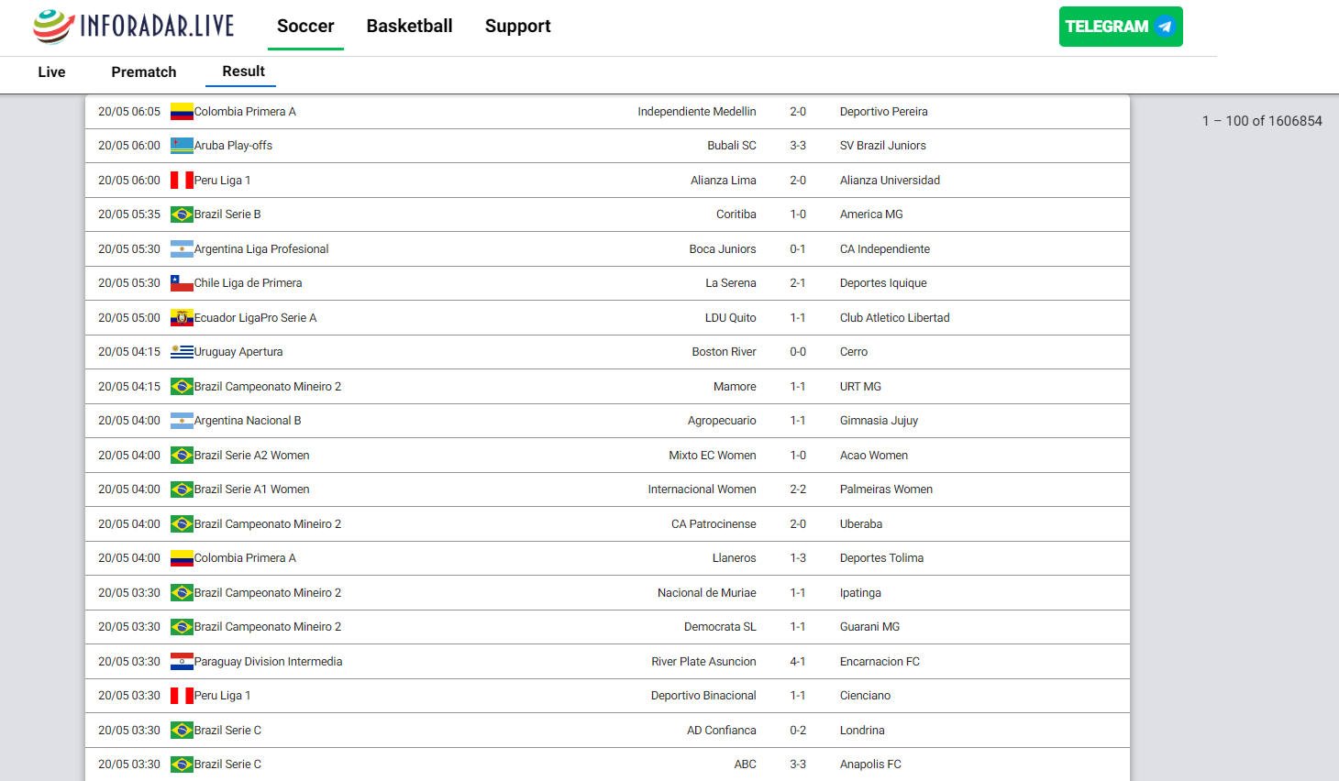Click the Inforadar.live logo
Viewport: 1339px width, 781px height.
pyautogui.click(x=134, y=26)
